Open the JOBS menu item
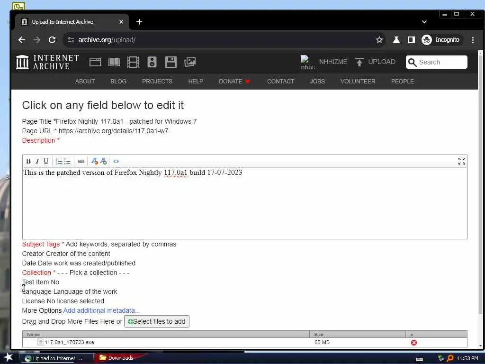The height and width of the screenshot is (364, 485). coord(317,82)
